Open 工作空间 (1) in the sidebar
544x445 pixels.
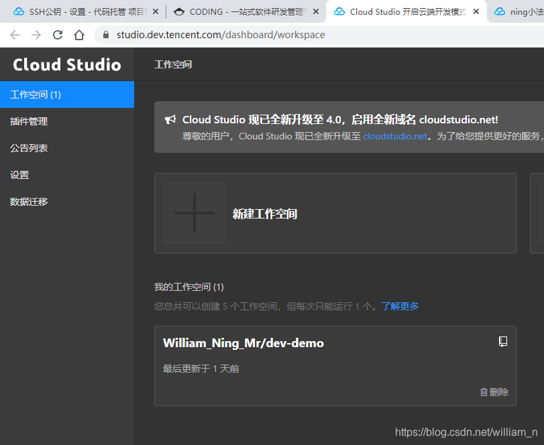click(x=67, y=94)
